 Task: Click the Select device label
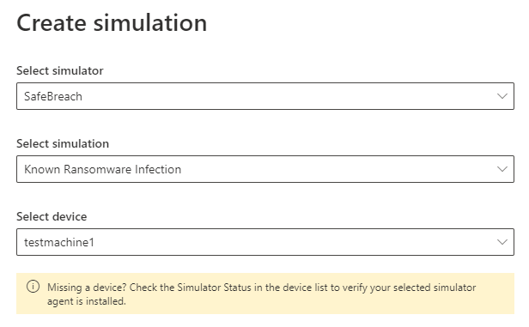[52, 216]
